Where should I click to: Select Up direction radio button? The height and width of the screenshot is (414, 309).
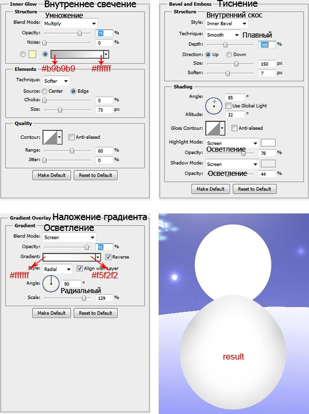click(208, 55)
